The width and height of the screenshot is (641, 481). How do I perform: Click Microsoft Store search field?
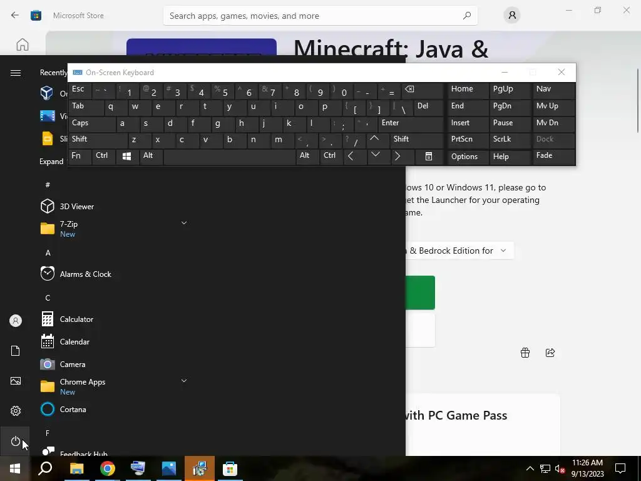pos(320,16)
